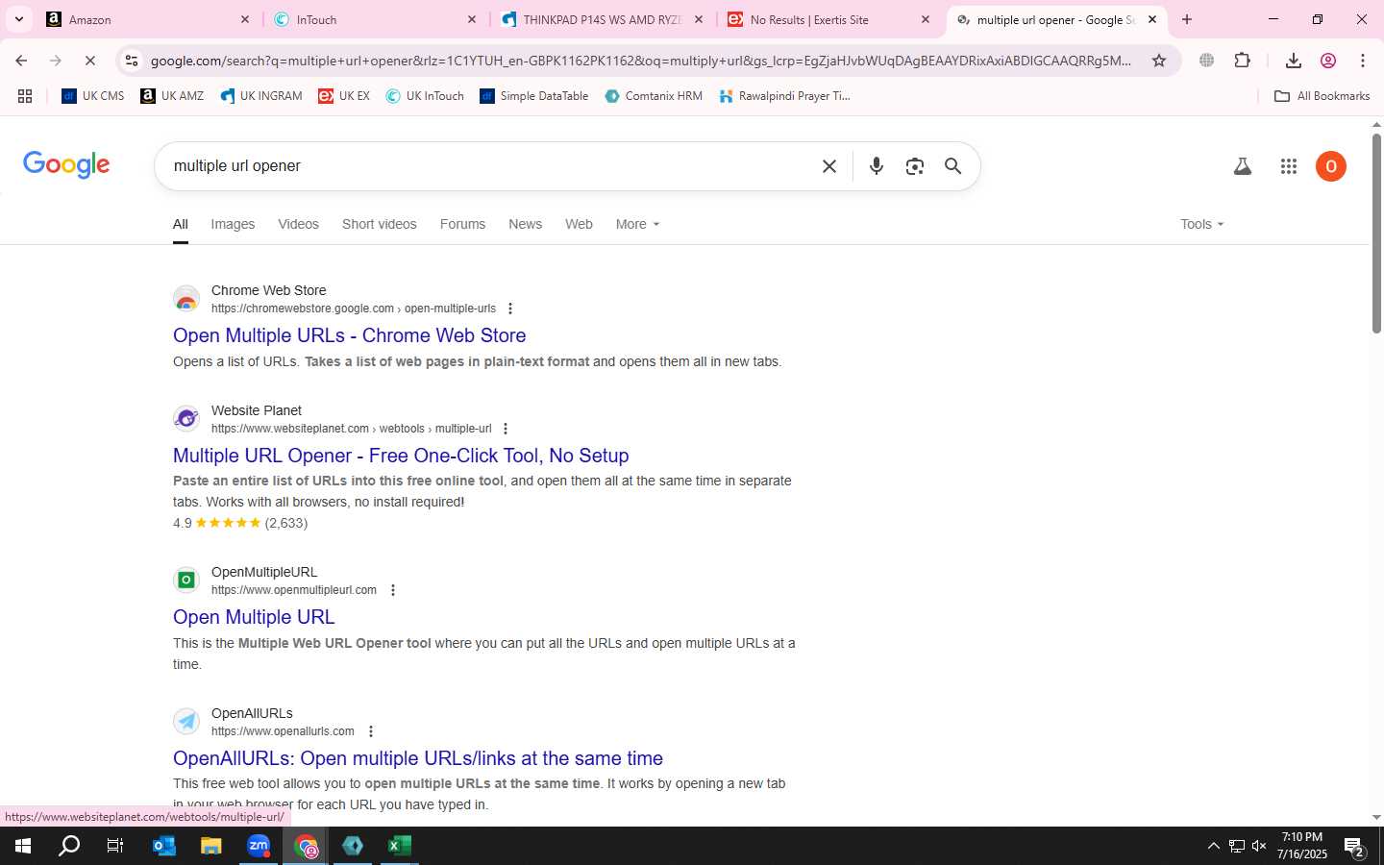The height and width of the screenshot is (865, 1384).
Task: Open the OpenAllURLs result title link
Action: click(418, 758)
